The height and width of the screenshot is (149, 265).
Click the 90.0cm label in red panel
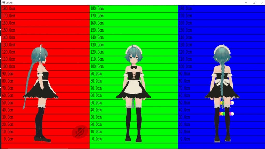click(x=8, y=74)
